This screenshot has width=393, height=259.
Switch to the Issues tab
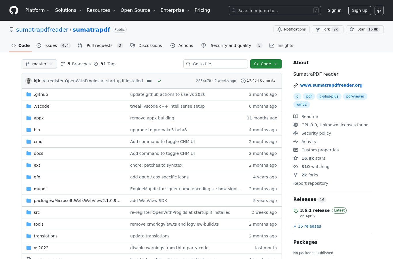click(54, 45)
